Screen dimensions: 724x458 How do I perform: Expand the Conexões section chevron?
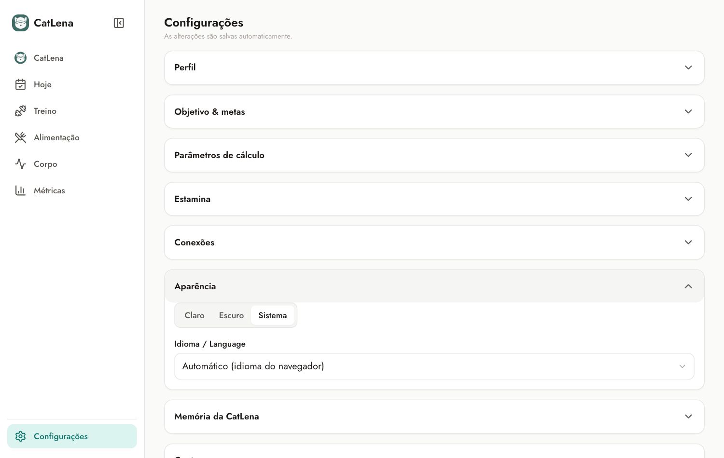point(688,242)
